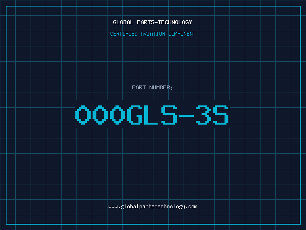The height and width of the screenshot is (230, 306).
Task: Select the part number 000GLS-3S
Action: pyautogui.click(x=152, y=115)
